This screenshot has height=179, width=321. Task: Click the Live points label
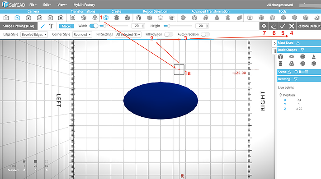(286, 87)
